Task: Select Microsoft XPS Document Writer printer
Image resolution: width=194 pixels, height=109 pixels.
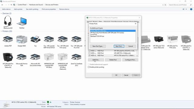Action: pyautogui.click(x=35, y=60)
